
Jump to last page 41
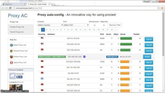pos(112,30)
